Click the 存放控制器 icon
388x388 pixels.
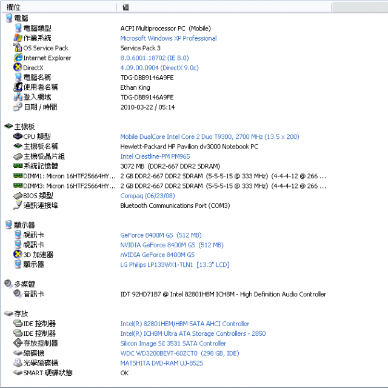(x=18, y=343)
